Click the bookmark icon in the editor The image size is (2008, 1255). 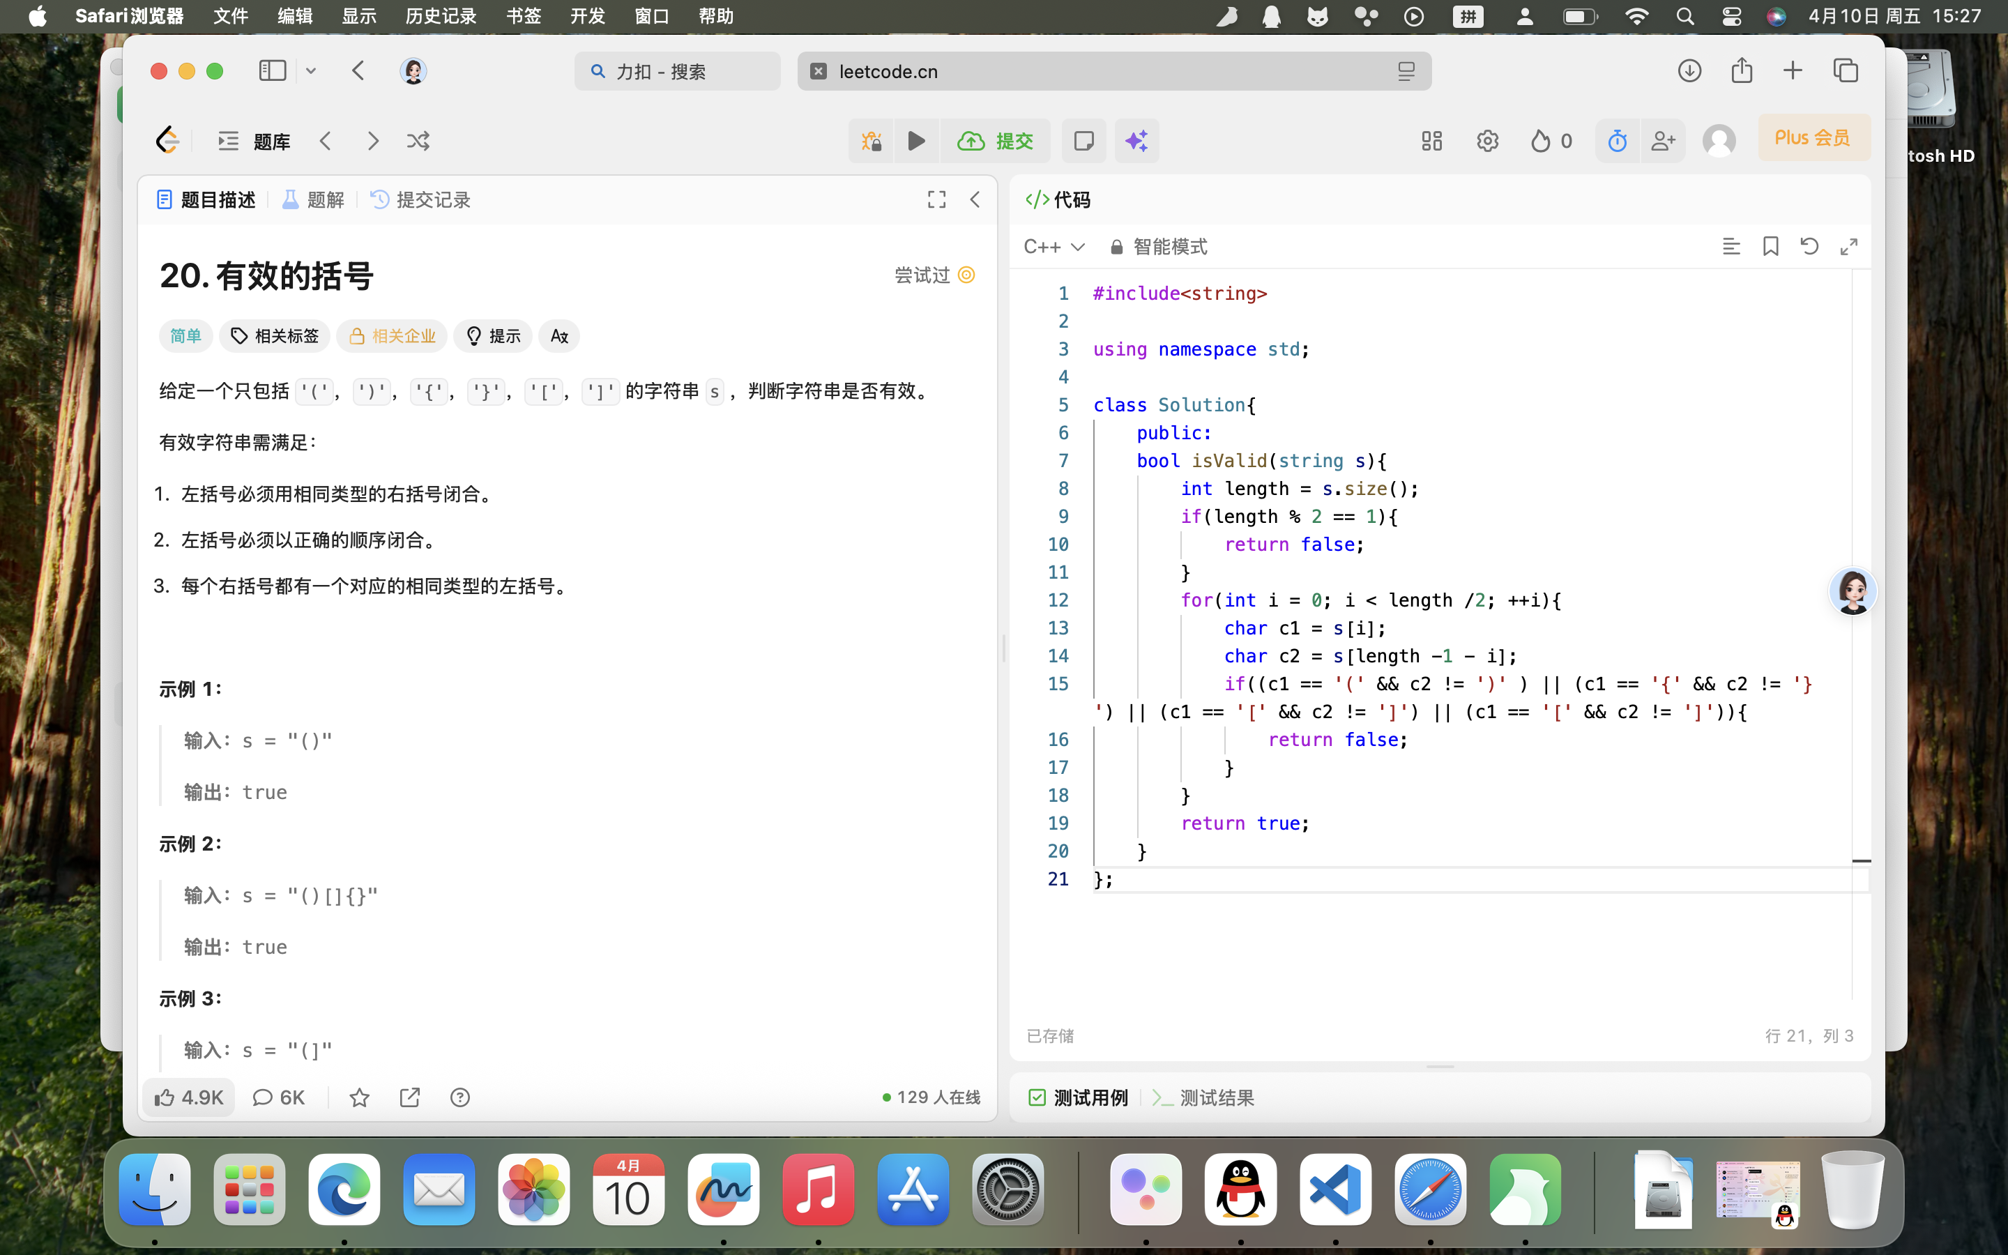pyautogui.click(x=1771, y=247)
